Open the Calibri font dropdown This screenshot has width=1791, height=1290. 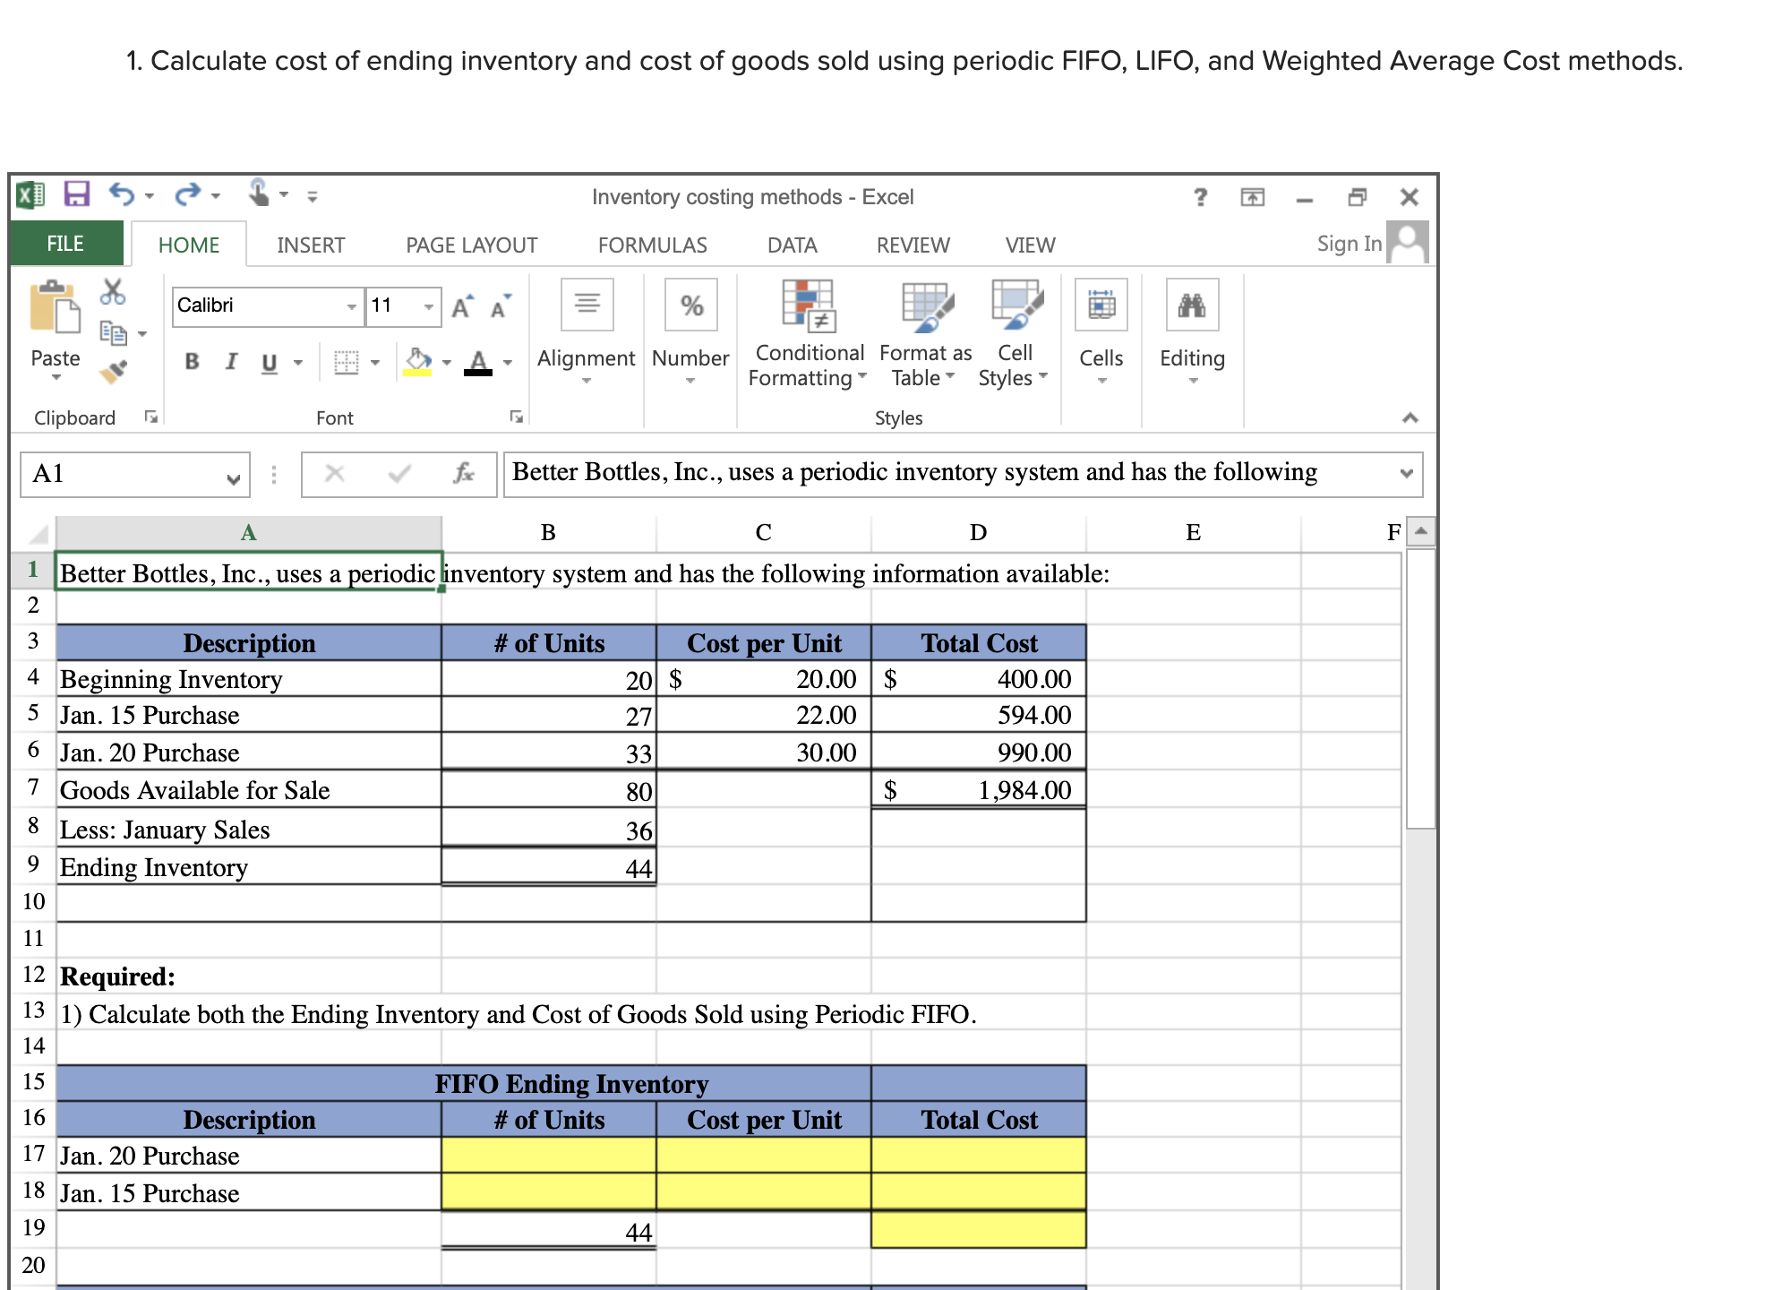[351, 305]
